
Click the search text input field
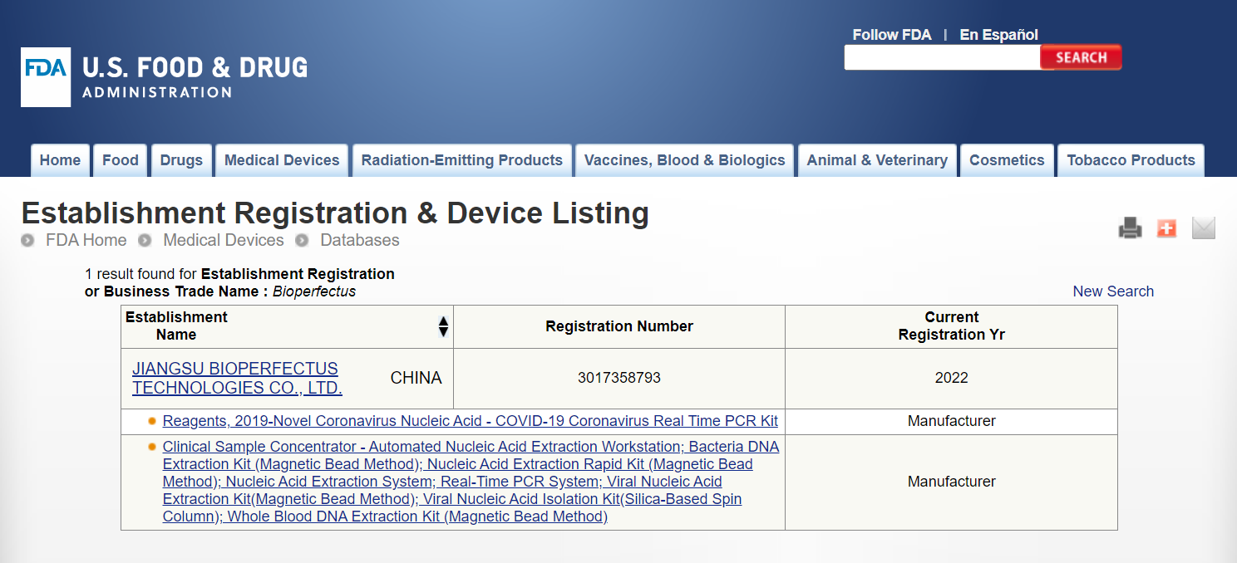point(942,57)
